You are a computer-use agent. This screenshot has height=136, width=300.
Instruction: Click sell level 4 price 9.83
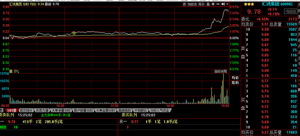click(265, 60)
